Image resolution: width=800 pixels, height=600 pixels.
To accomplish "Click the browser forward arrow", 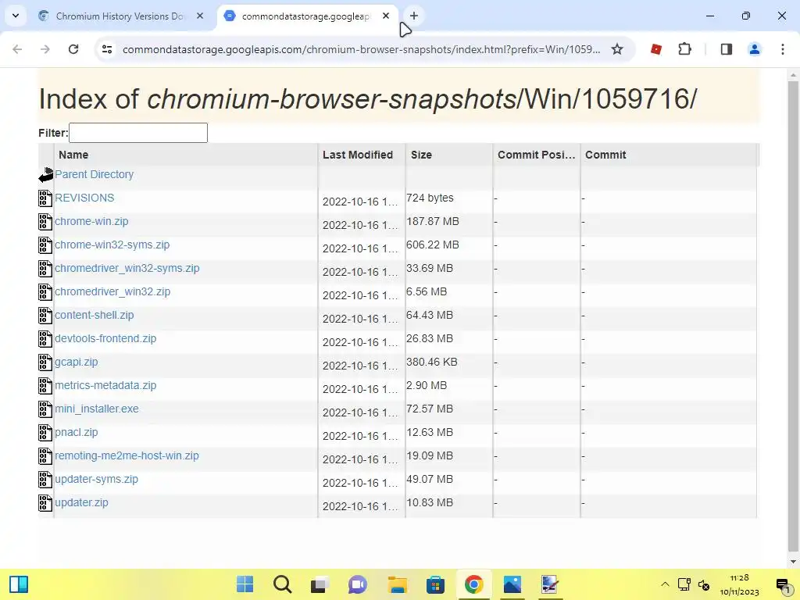I will click(45, 49).
